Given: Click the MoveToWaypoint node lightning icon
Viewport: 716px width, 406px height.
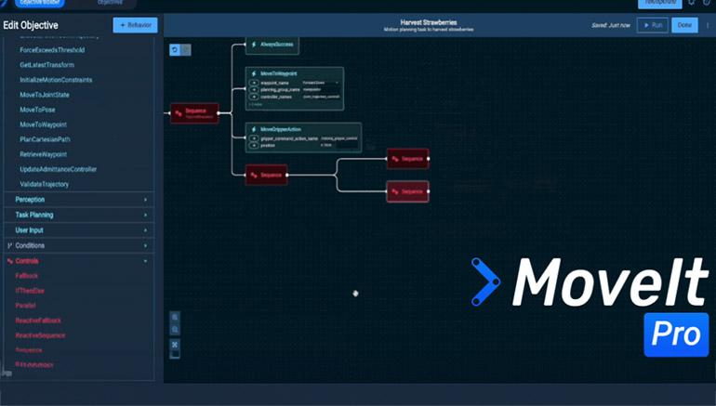Looking at the screenshot, I should [254, 73].
